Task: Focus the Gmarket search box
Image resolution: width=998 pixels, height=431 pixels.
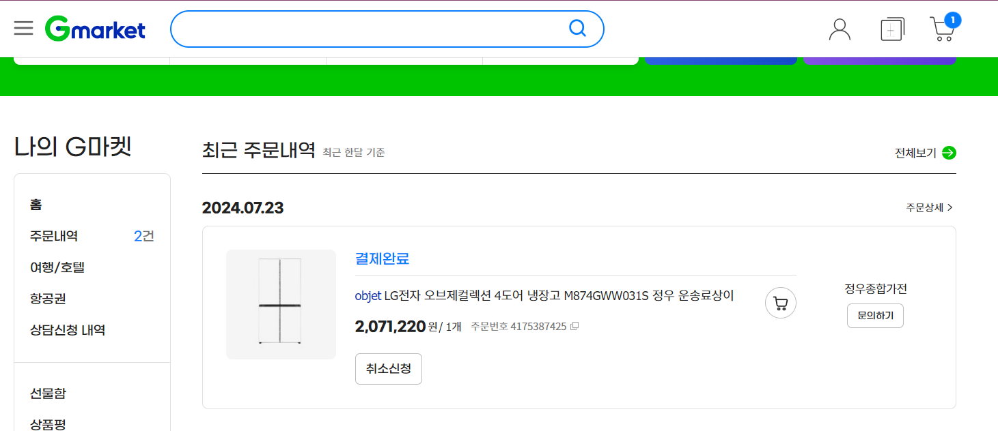Action: [387, 29]
